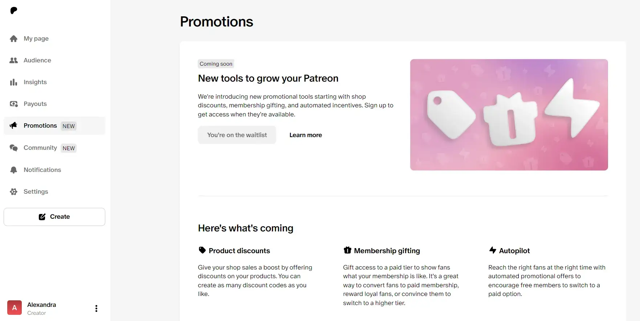Open Settings via the gear icon
This screenshot has height=321, width=640.
pos(13,192)
